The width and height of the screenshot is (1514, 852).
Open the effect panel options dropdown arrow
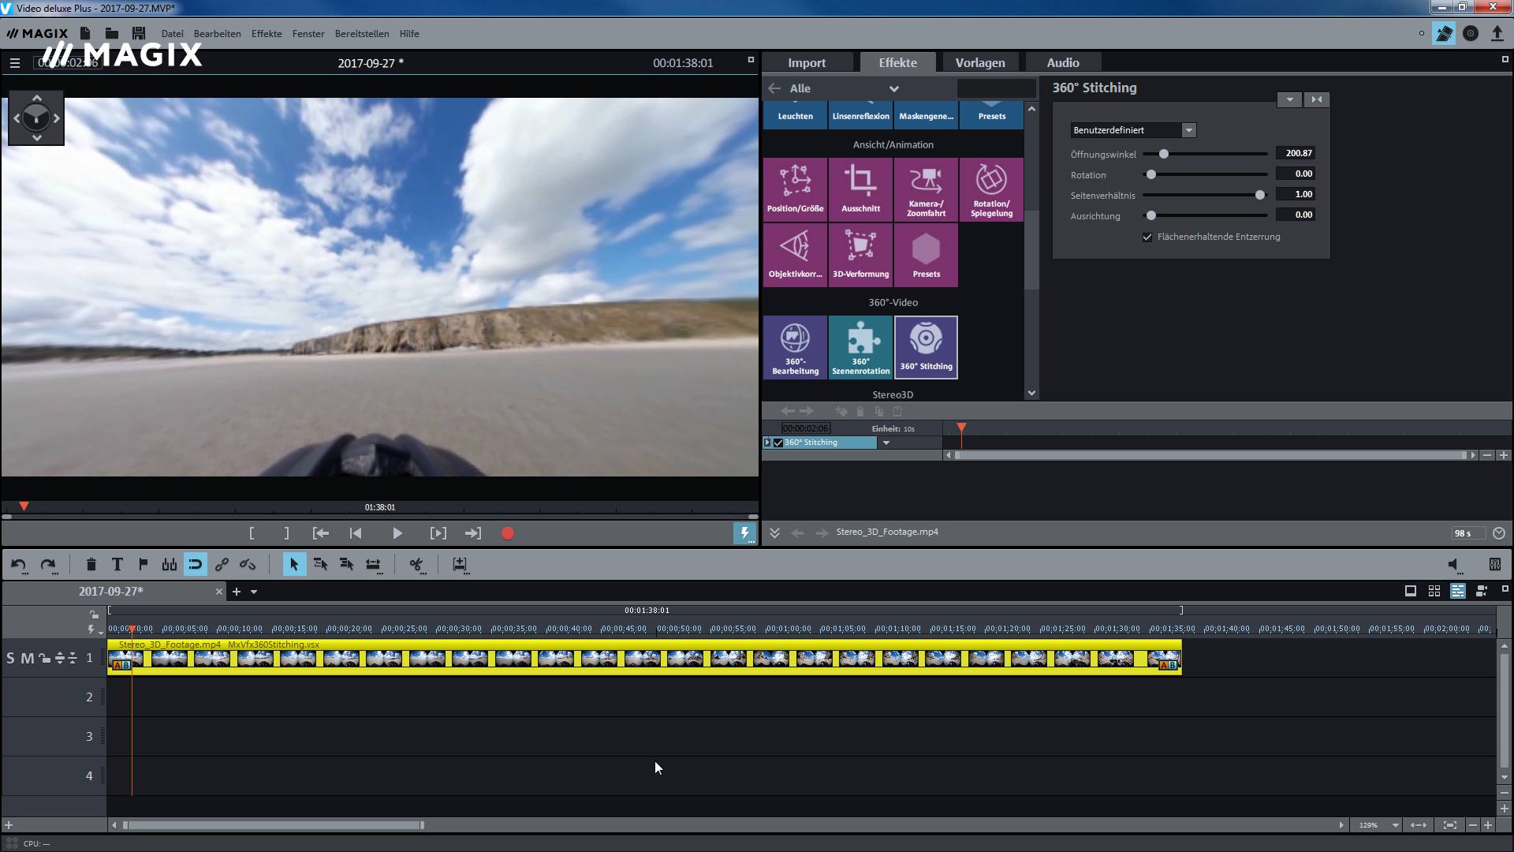(1289, 99)
